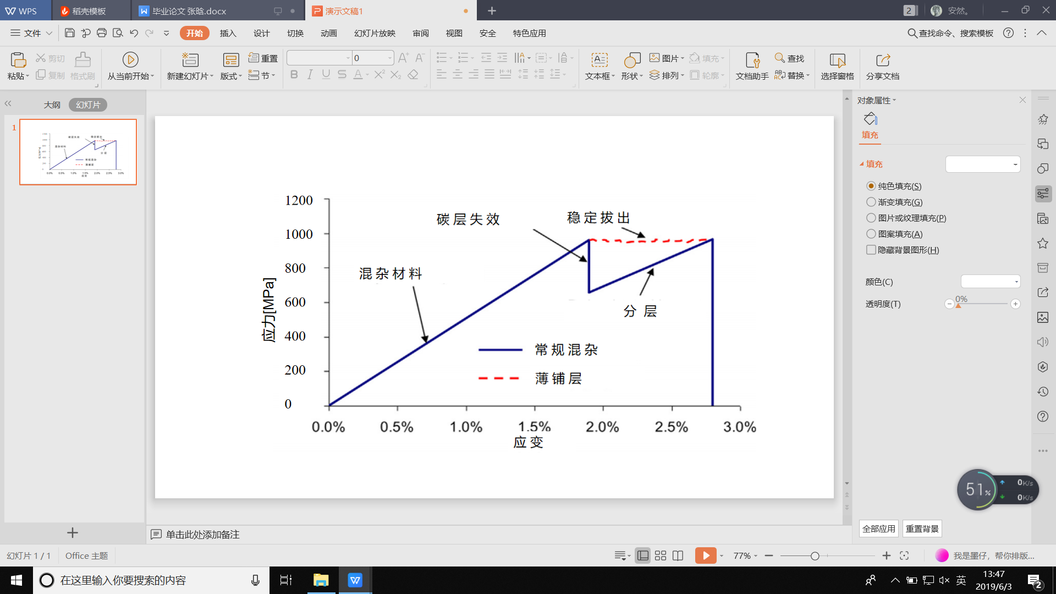Click the Save icon in quick toolbar
Screen dimensions: 1056x594
[69, 33]
